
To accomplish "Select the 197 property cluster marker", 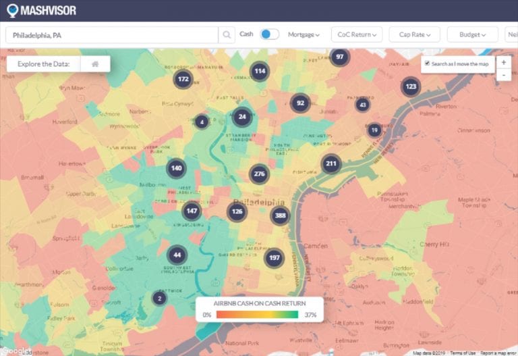I will (275, 257).
